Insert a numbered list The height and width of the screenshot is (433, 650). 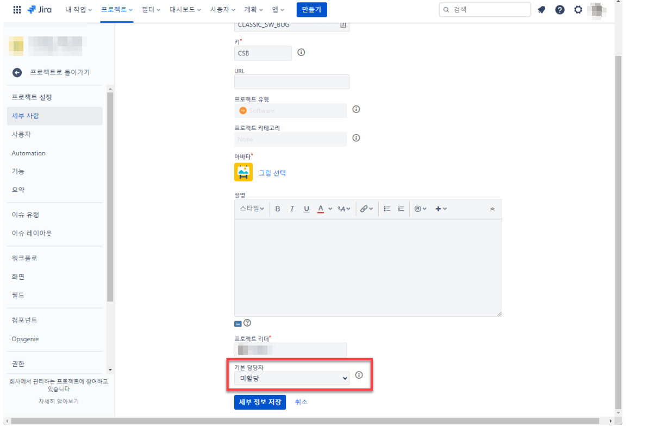point(401,209)
